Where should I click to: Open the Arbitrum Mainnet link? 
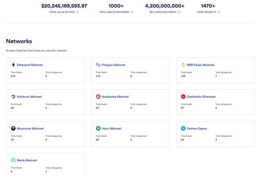(x=29, y=97)
